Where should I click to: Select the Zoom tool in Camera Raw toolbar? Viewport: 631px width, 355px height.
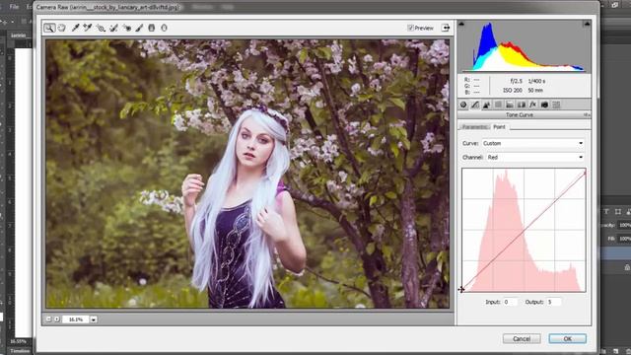[49, 28]
